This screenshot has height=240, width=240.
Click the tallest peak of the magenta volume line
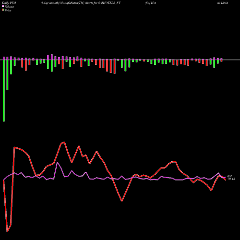58,162
